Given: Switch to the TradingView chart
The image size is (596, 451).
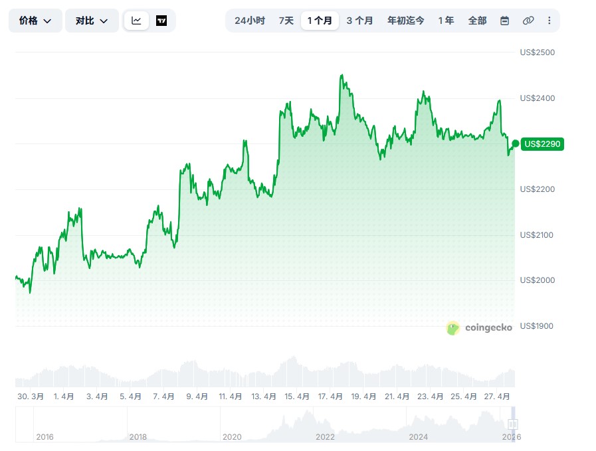Looking at the screenshot, I should pos(161,21).
